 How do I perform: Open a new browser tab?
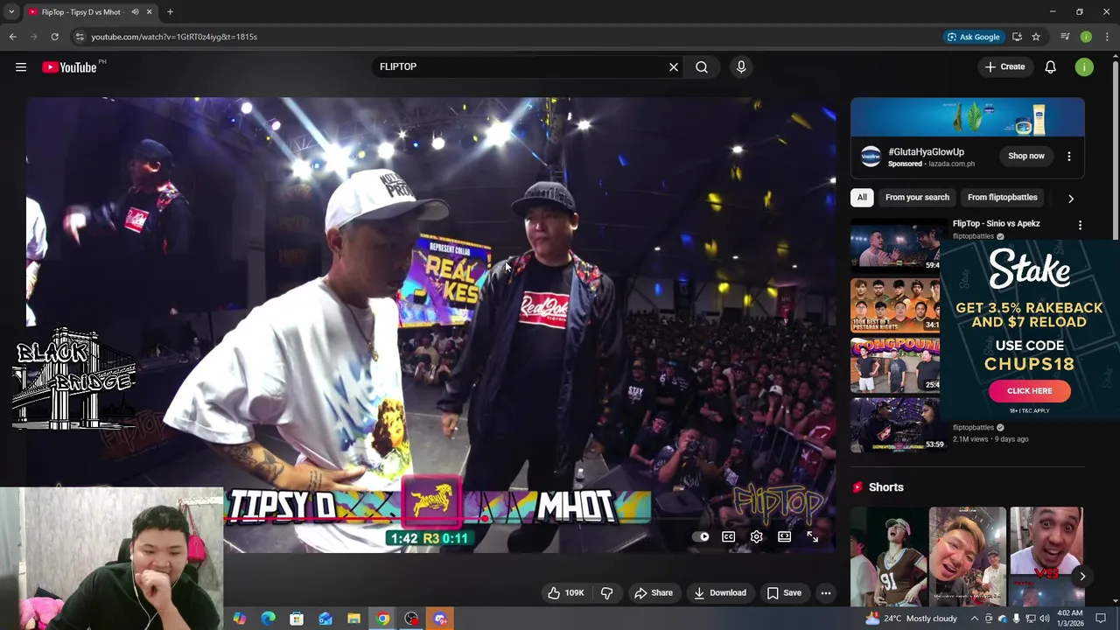click(170, 11)
